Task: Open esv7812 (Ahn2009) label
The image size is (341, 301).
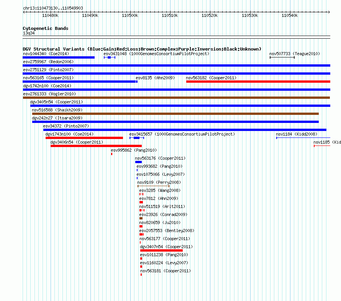Action: [x=159, y=198]
